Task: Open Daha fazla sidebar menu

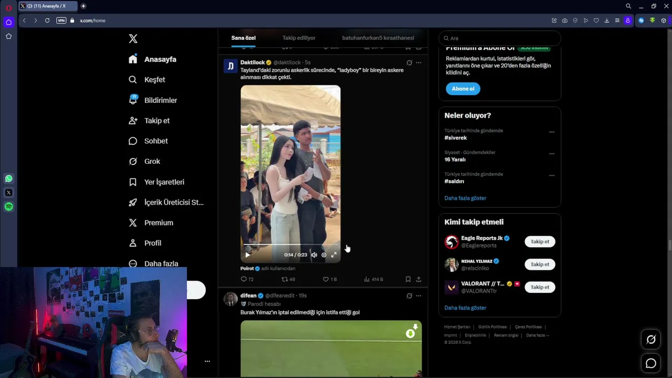Action: tap(153, 264)
